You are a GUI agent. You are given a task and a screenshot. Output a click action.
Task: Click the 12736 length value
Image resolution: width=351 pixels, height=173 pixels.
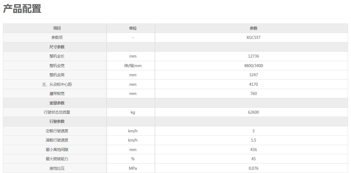click(x=253, y=56)
